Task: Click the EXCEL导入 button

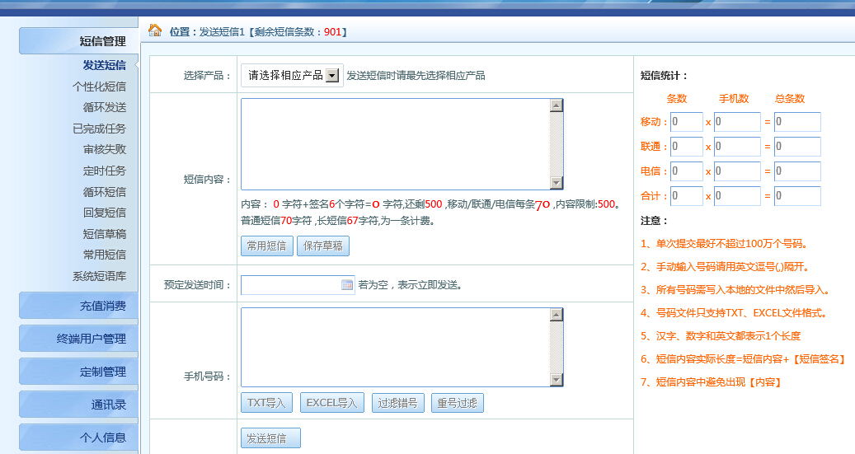Action: tap(331, 403)
